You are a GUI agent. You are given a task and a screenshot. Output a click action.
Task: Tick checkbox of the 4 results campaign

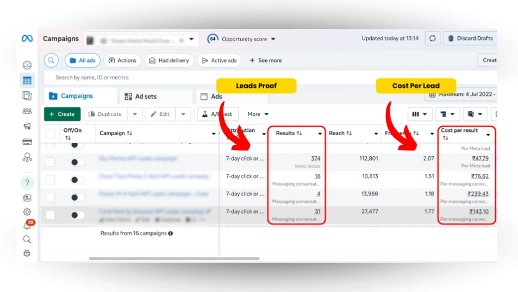tap(50, 198)
